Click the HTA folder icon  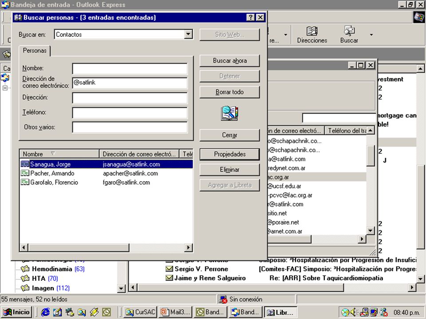(x=25, y=278)
